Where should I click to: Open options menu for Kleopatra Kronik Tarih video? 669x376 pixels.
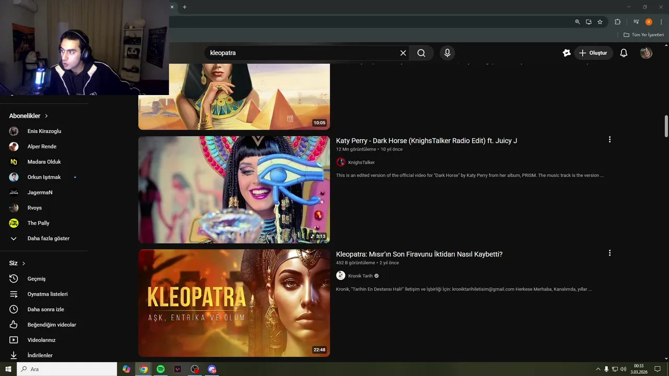(609, 253)
